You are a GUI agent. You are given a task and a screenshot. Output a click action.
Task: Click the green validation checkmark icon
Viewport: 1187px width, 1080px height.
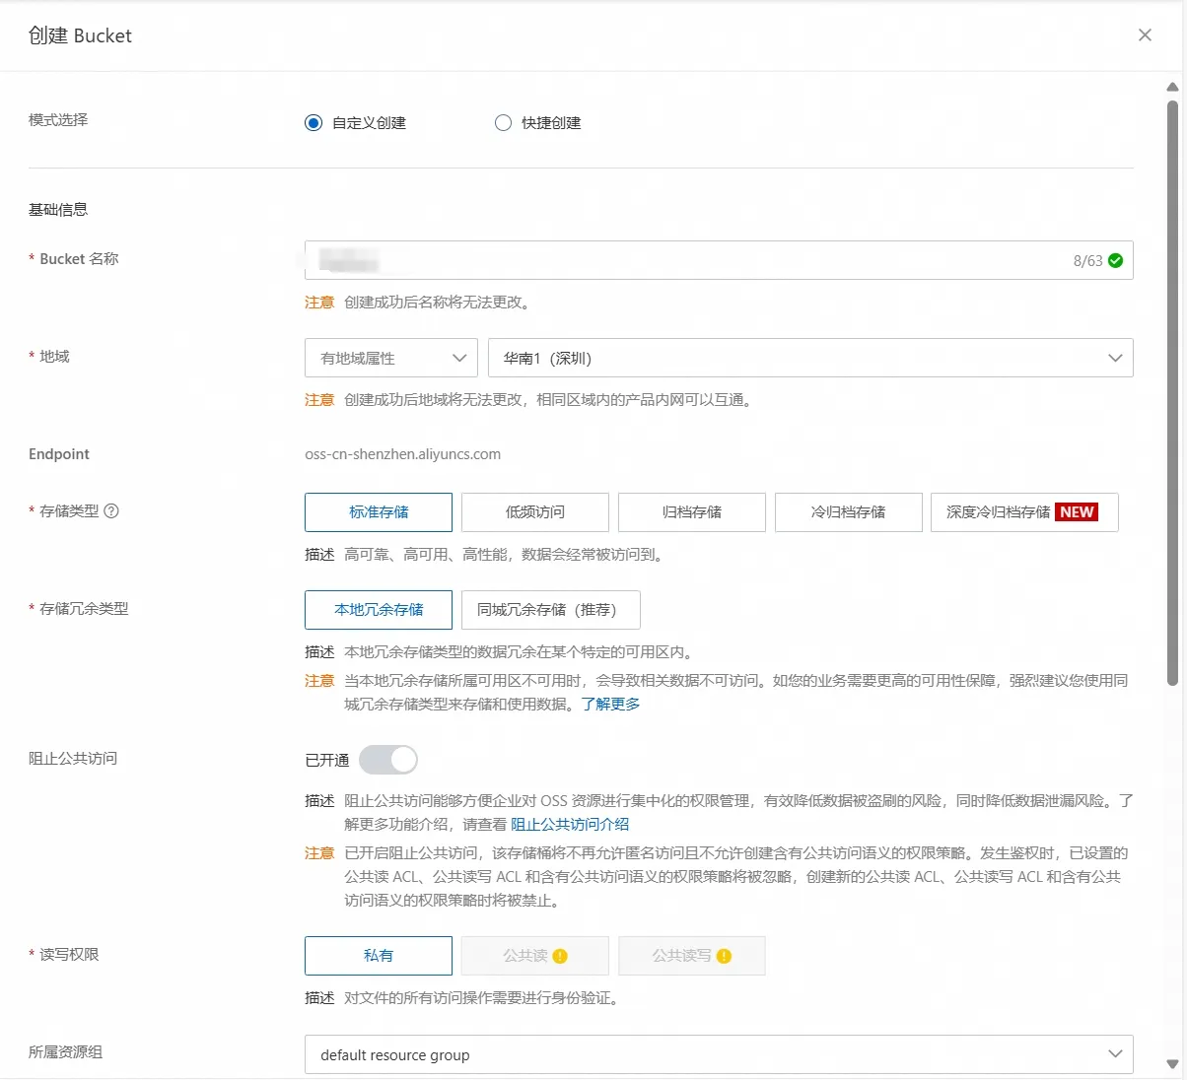[x=1116, y=261]
